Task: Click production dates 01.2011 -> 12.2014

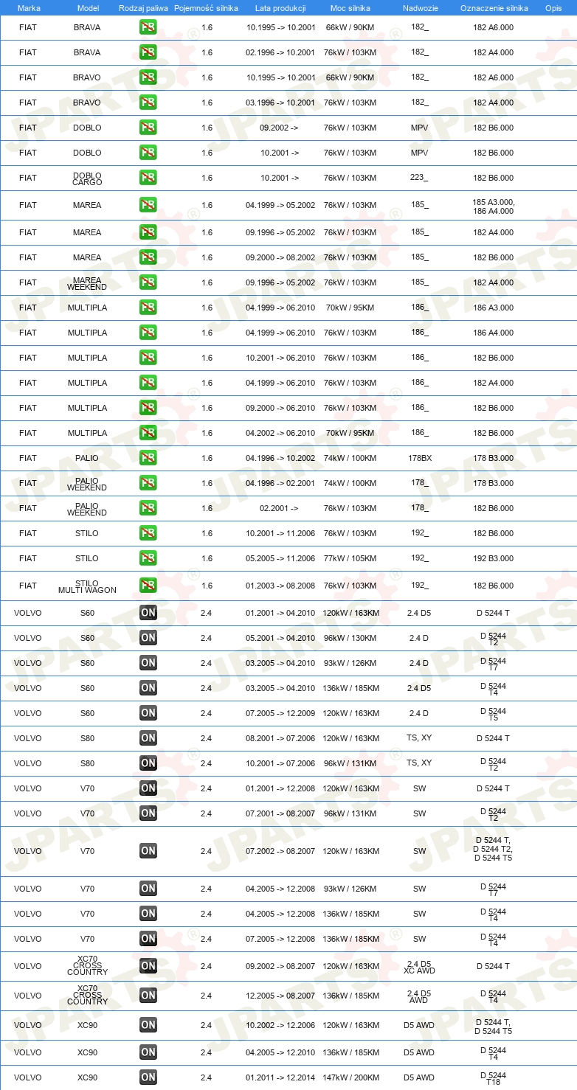Action: tap(280, 1077)
